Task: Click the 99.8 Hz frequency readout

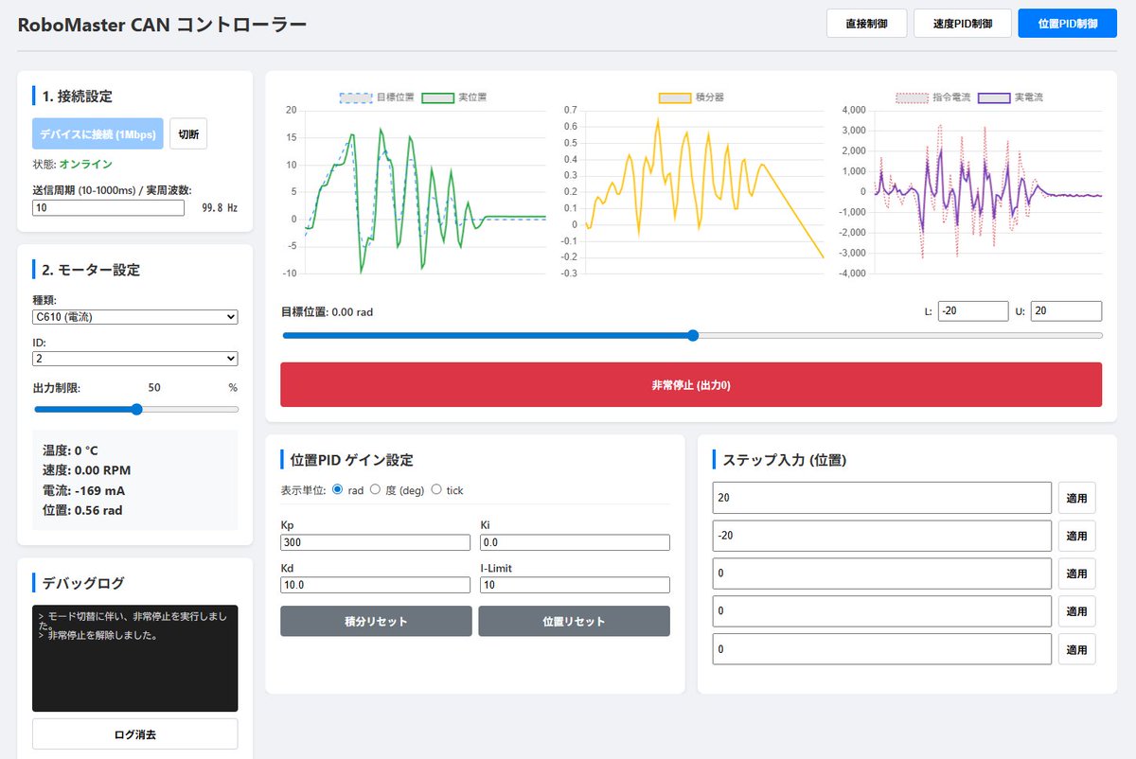Action: (x=220, y=207)
